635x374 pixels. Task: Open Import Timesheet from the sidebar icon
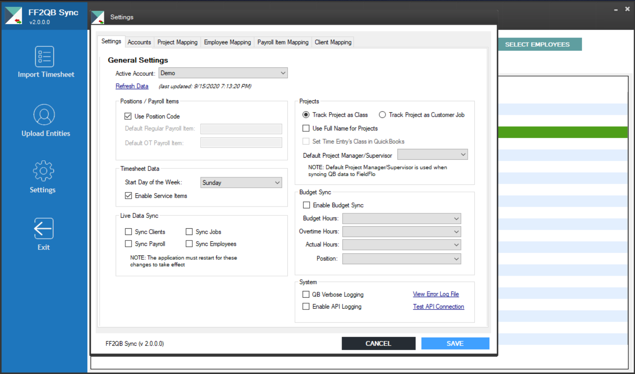(44, 56)
